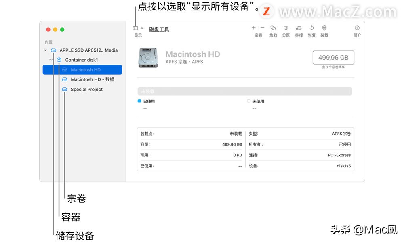Click the 已使用 legend checkbox

[139, 101]
